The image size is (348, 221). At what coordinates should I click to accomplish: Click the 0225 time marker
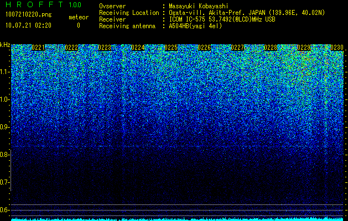171,48
